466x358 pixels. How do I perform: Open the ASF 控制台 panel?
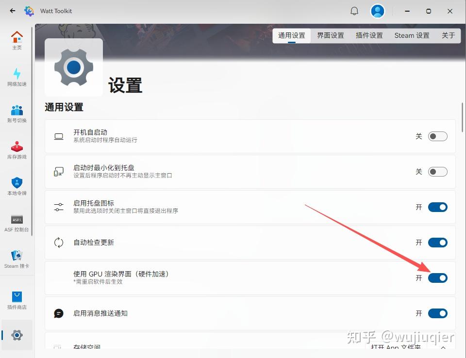17,223
